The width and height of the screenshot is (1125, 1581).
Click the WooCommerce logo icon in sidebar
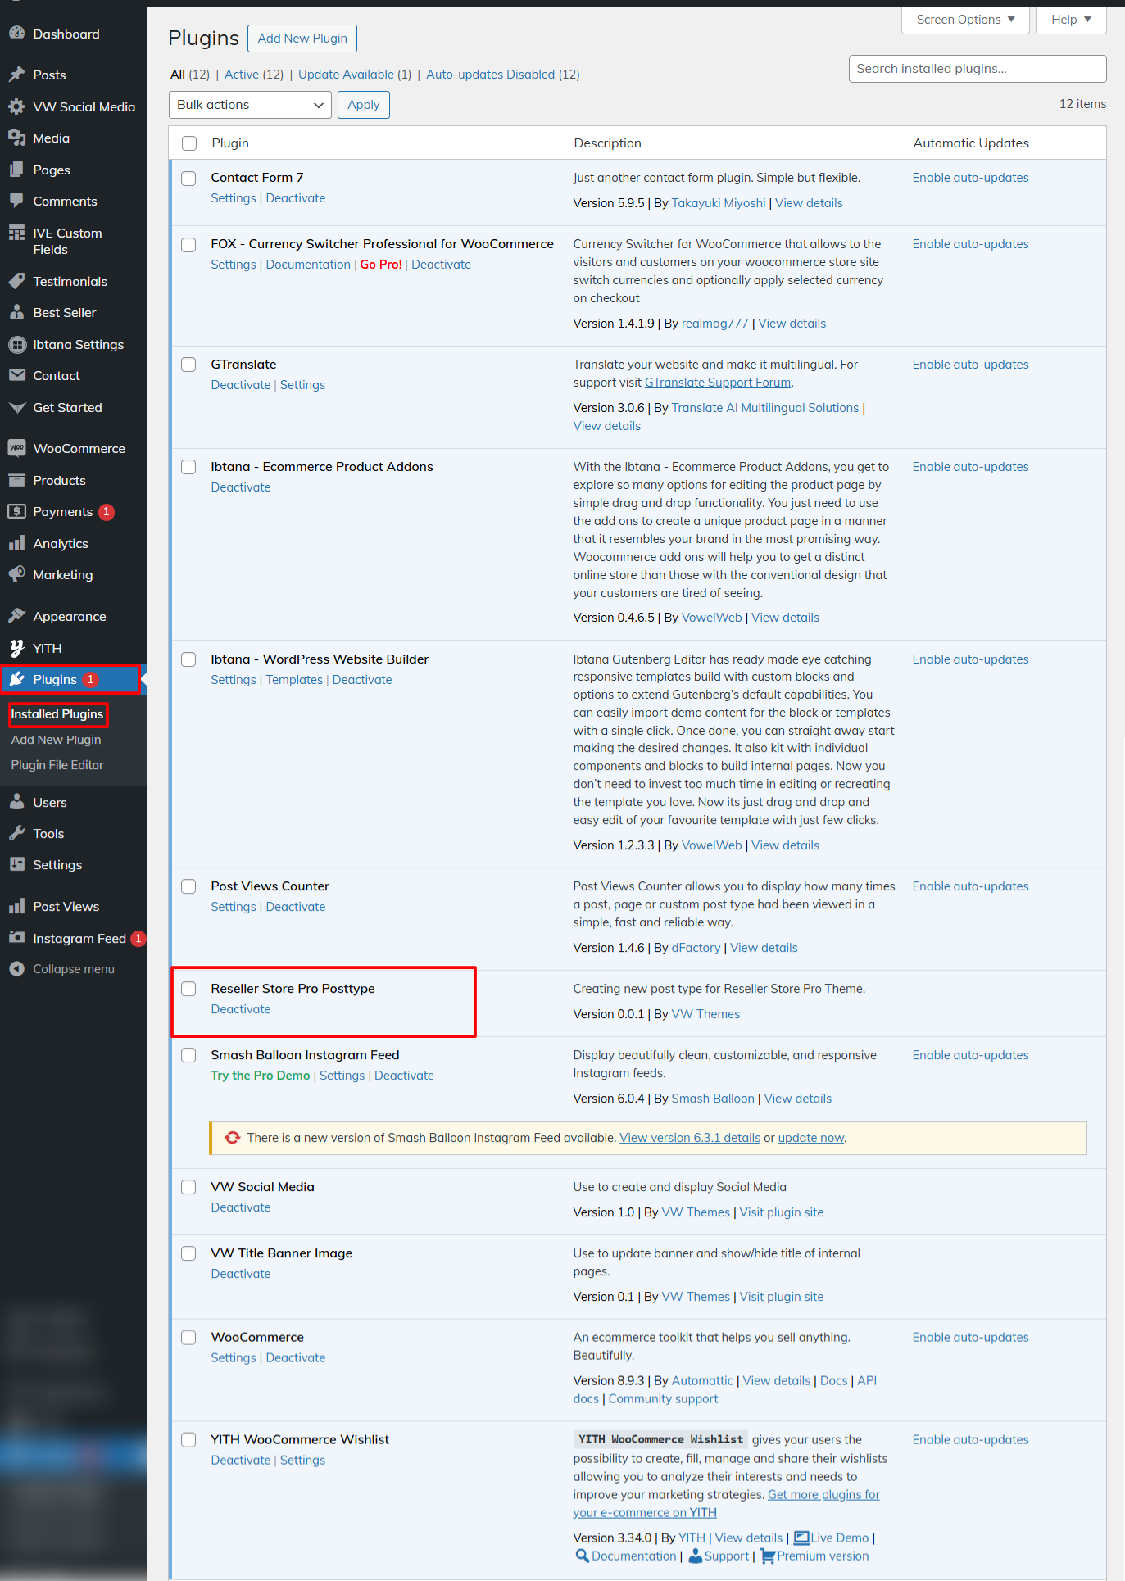(16, 448)
